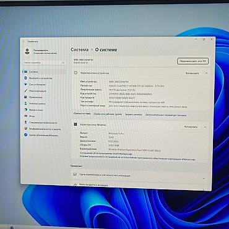Click the PC name text beside the rename button
Image resolution: width=229 pixels, height=229 pixels.
pos(84,60)
